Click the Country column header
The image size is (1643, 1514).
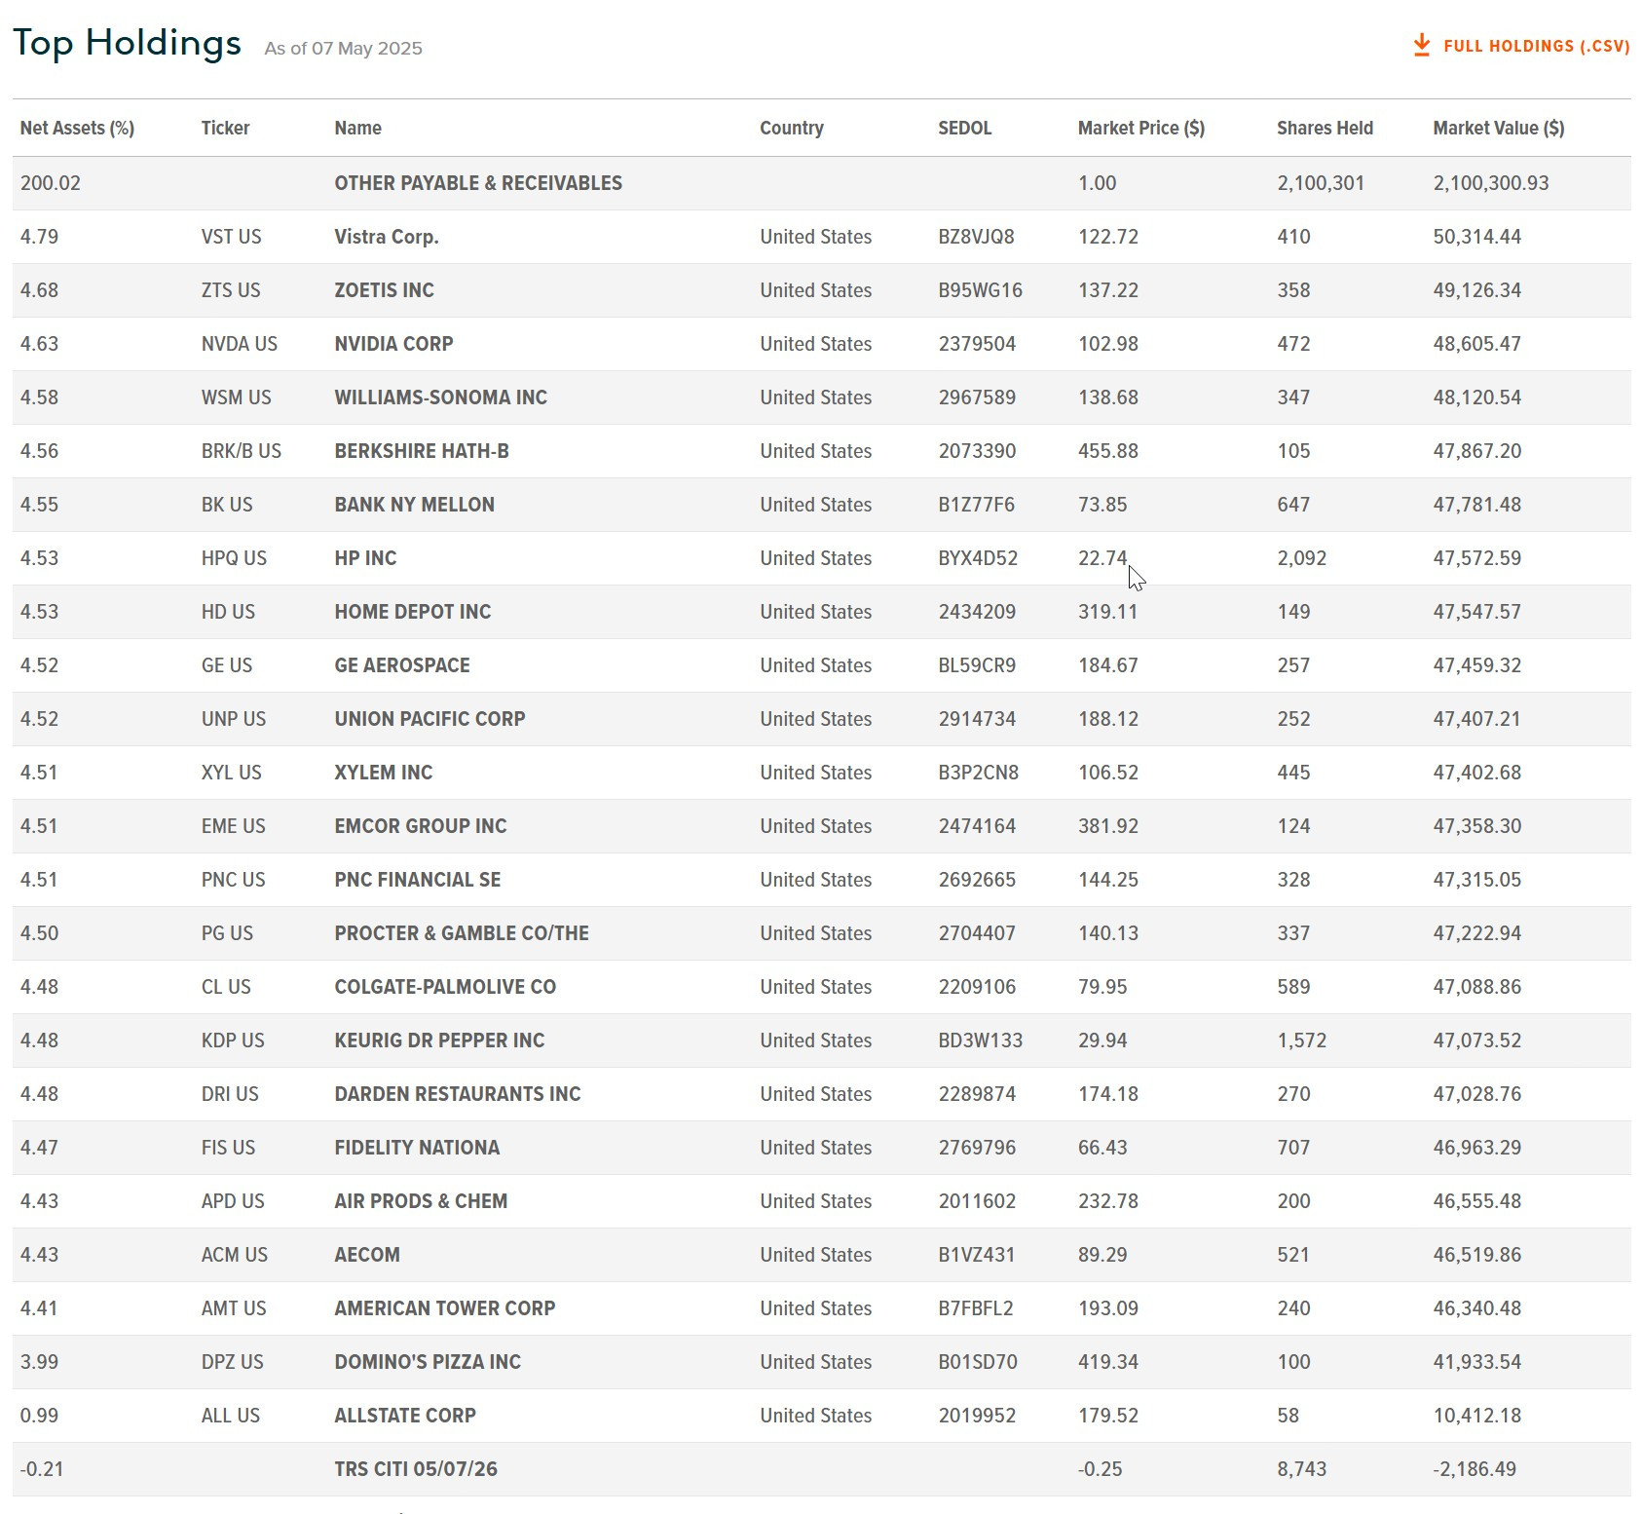tap(791, 128)
